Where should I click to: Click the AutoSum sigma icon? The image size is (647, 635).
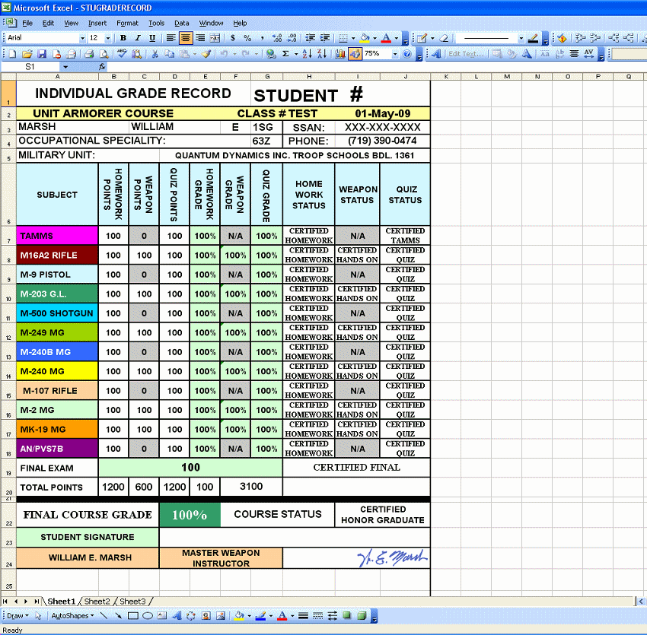click(285, 53)
